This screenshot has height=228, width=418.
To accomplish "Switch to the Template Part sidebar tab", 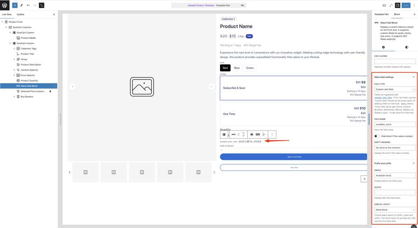I will pos(382,14).
